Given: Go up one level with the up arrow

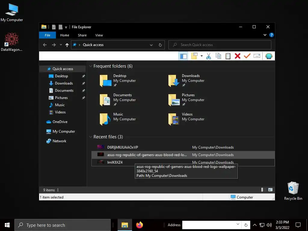Looking at the screenshot, I should (x=67, y=45).
